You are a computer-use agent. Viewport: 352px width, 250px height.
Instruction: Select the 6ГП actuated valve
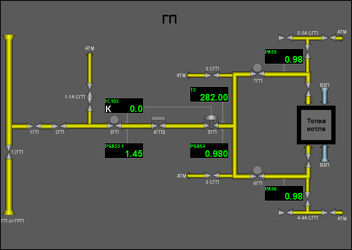click(257, 173)
